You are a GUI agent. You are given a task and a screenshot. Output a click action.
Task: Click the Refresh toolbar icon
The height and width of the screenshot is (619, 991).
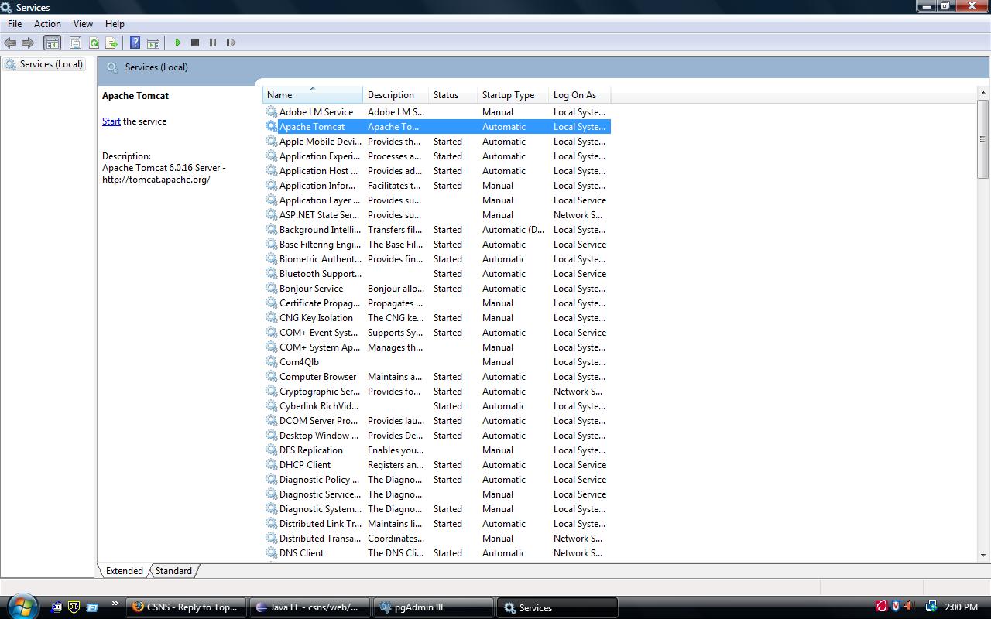[94, 43]
